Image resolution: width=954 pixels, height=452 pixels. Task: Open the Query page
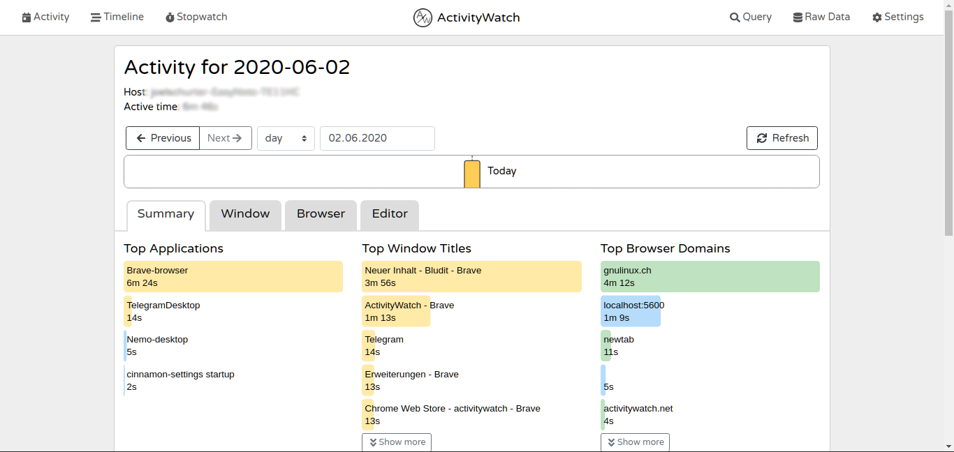(751, 17)
